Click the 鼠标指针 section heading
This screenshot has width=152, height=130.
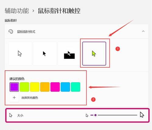click(11, 20)
